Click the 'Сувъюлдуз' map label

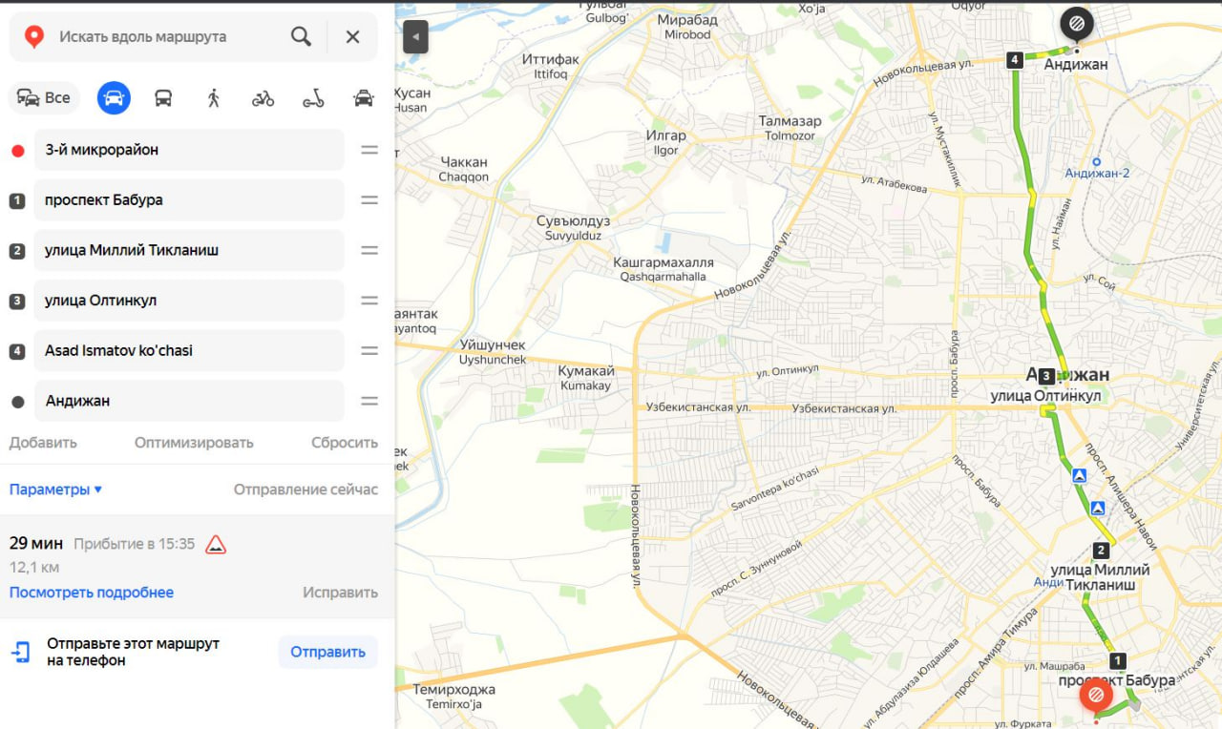[573, 220]
